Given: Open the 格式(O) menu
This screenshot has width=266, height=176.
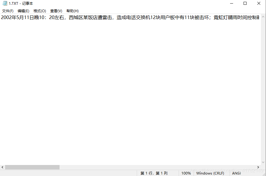Looking at the screenshot, I should [40, 11].
